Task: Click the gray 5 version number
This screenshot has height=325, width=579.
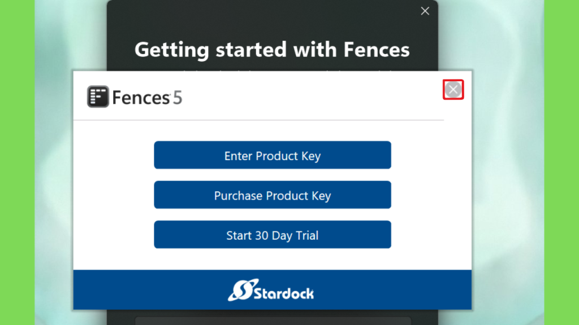Action: [177, 98]
